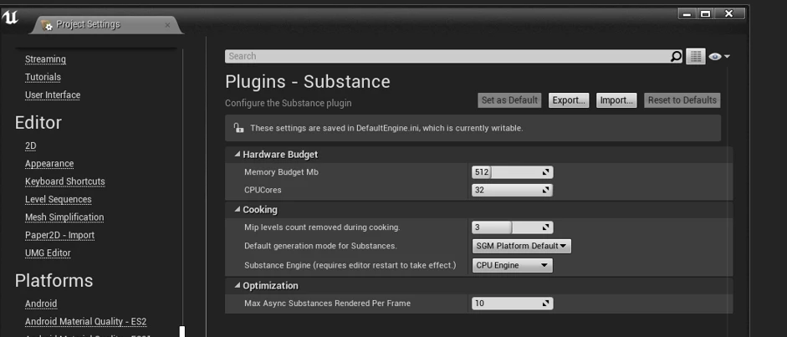Open Paper2D - Import settings
787x337 pixels.
click(59, 235)
